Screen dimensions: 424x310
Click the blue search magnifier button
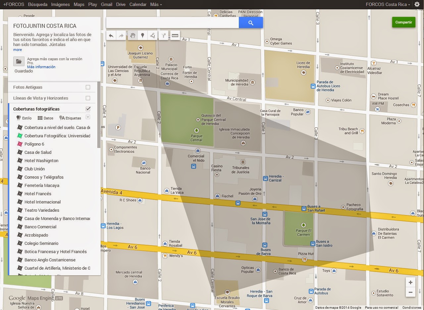pos(251,23)
